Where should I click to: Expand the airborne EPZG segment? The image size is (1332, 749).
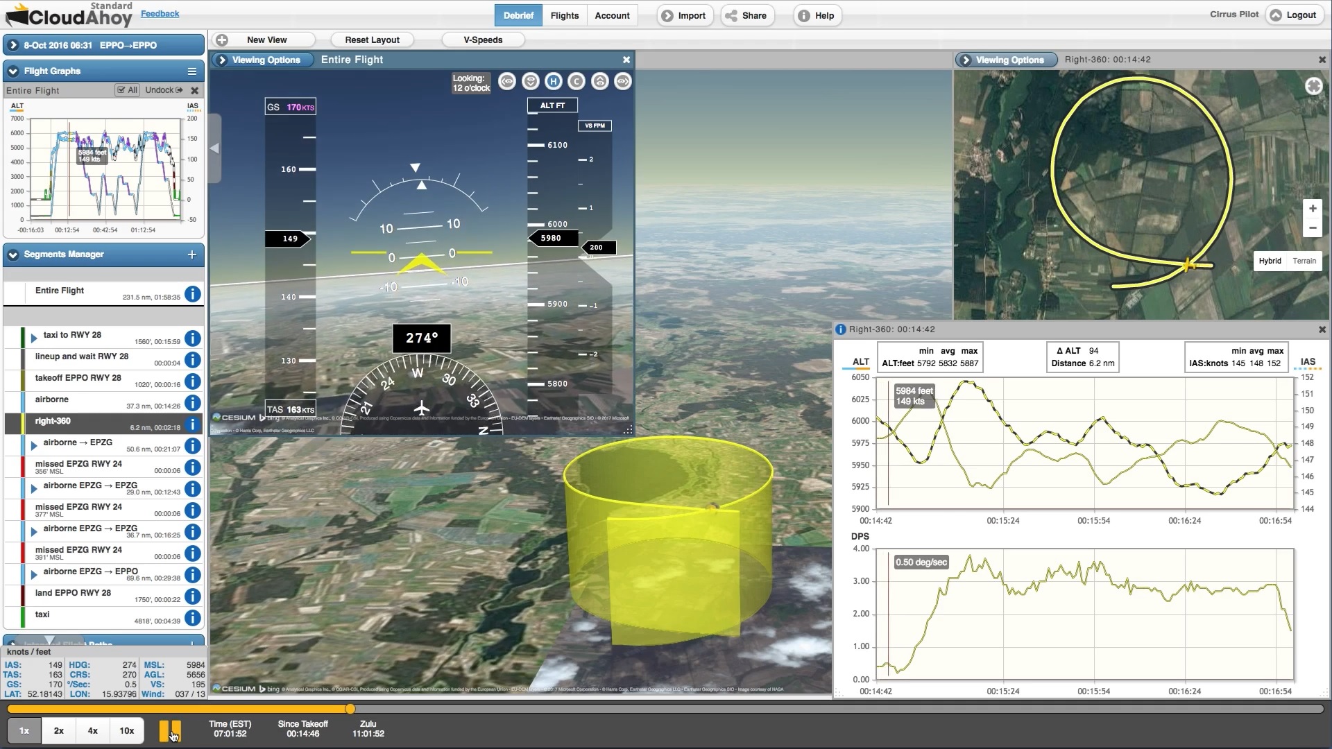(34, 442)
